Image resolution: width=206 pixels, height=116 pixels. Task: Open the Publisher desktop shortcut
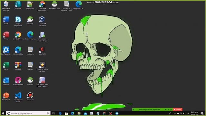click(18, 5)
